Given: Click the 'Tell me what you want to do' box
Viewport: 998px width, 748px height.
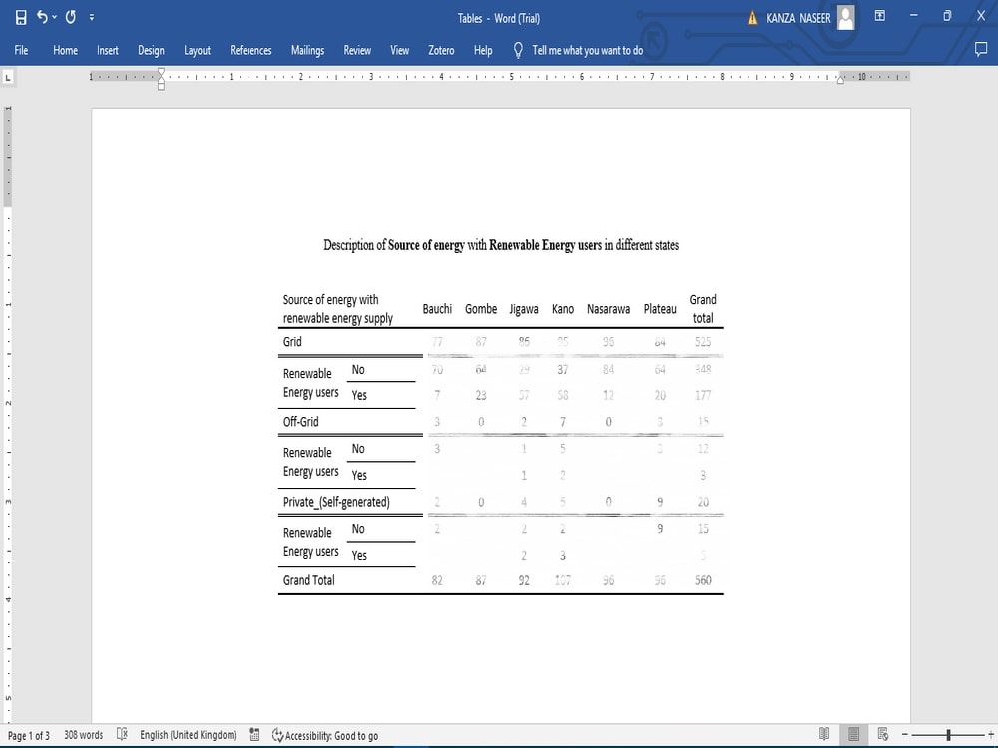Looking at the screenshot, I should point(587,50).
